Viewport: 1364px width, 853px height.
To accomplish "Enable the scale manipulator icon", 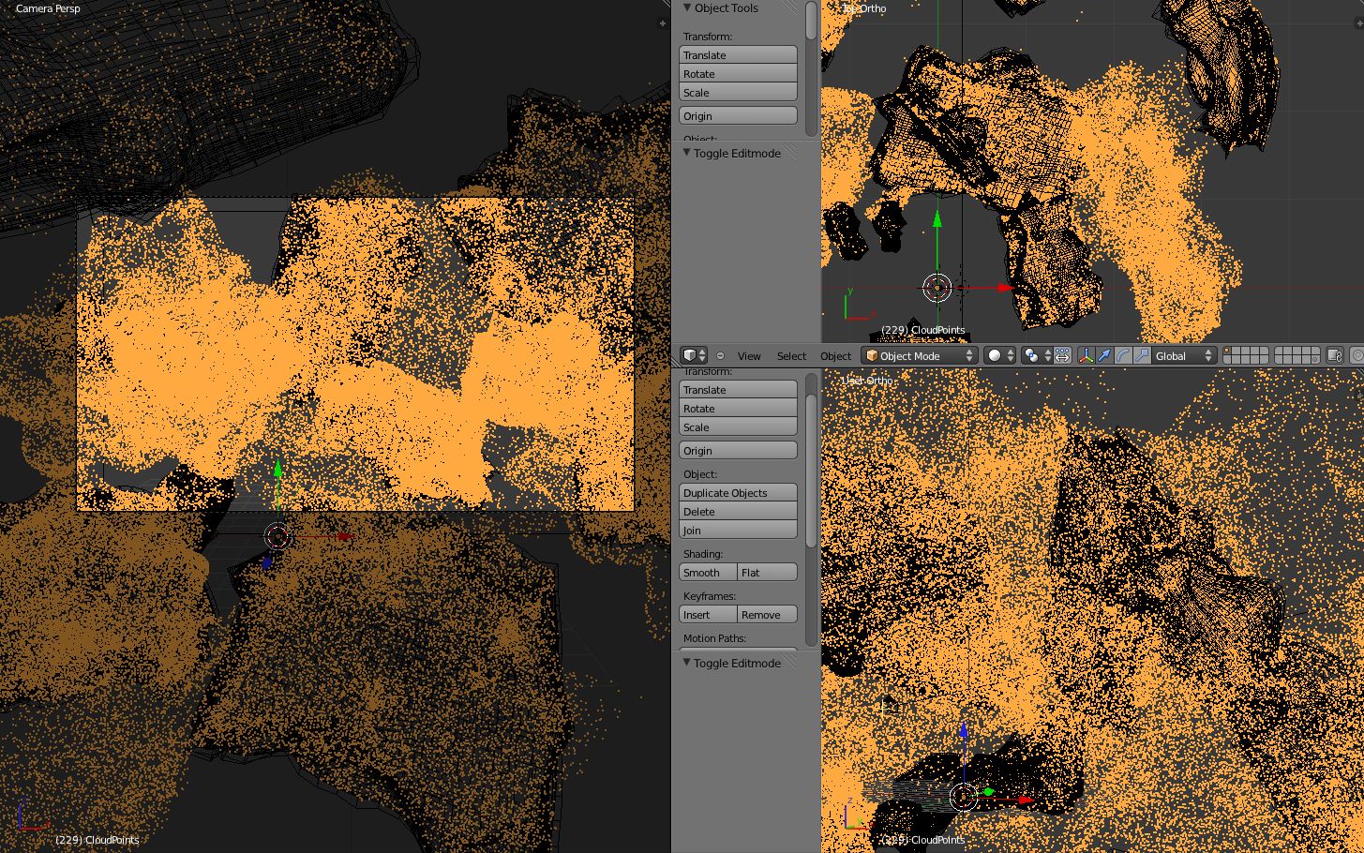I will [x=1142, y=356].
